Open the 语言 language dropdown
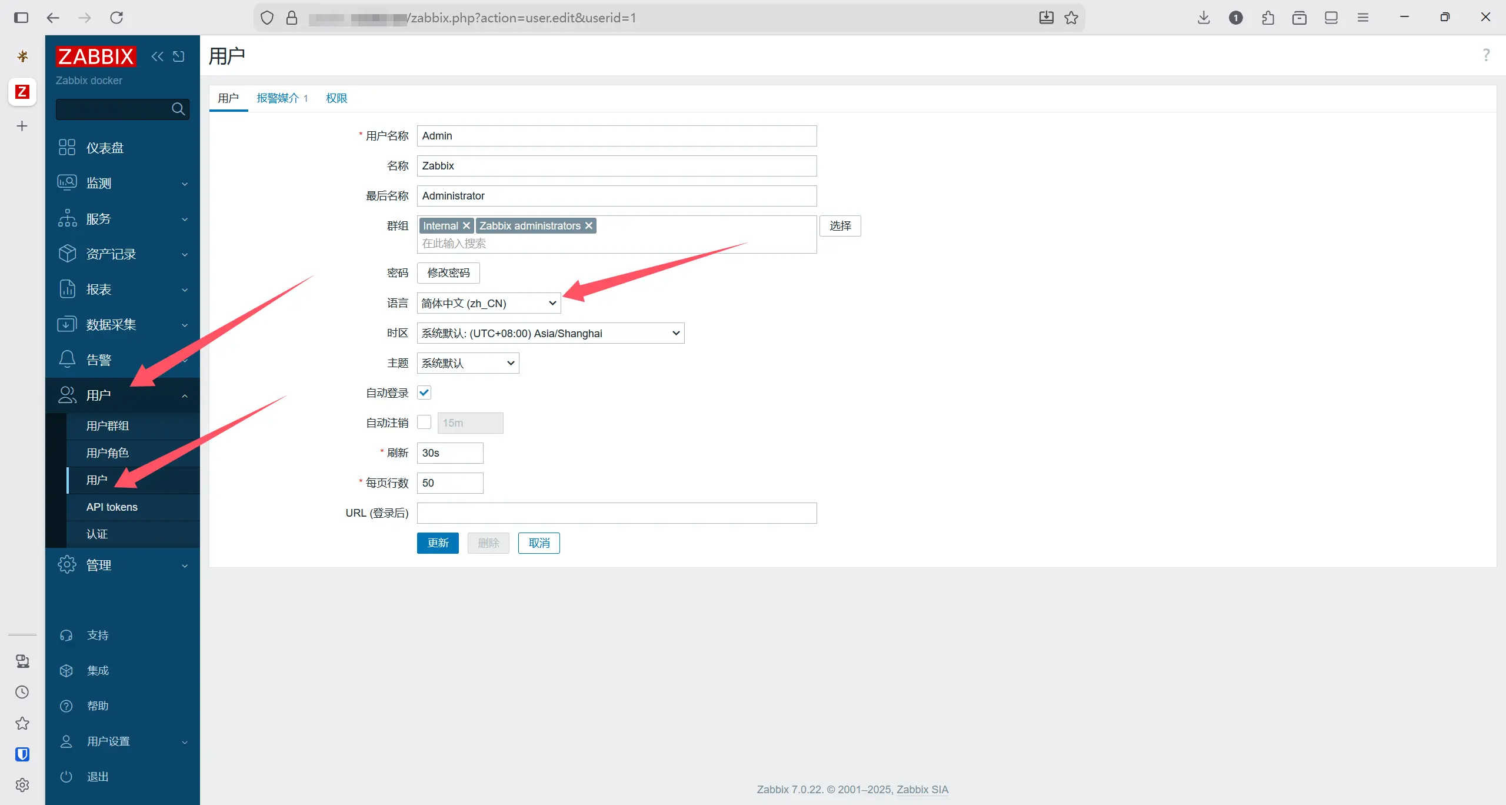 coord(488,303)
